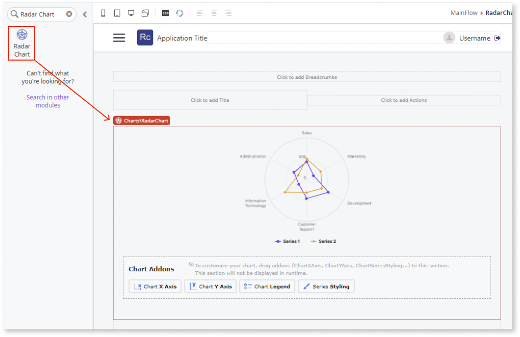Set left alignment option

200,13
